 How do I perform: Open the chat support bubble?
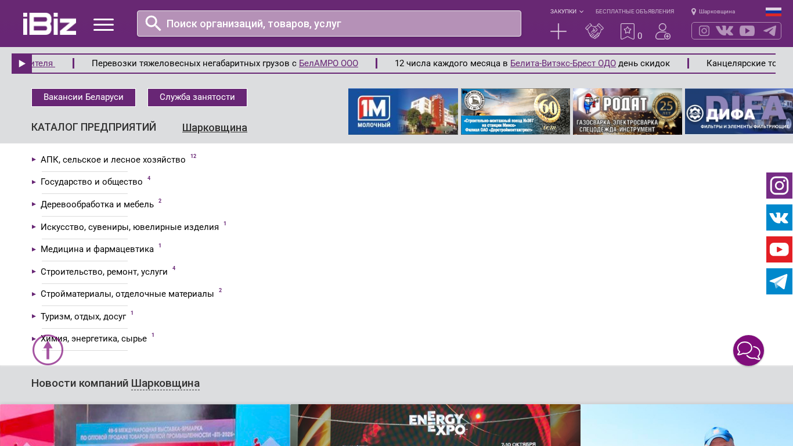[x=748, y=351]
